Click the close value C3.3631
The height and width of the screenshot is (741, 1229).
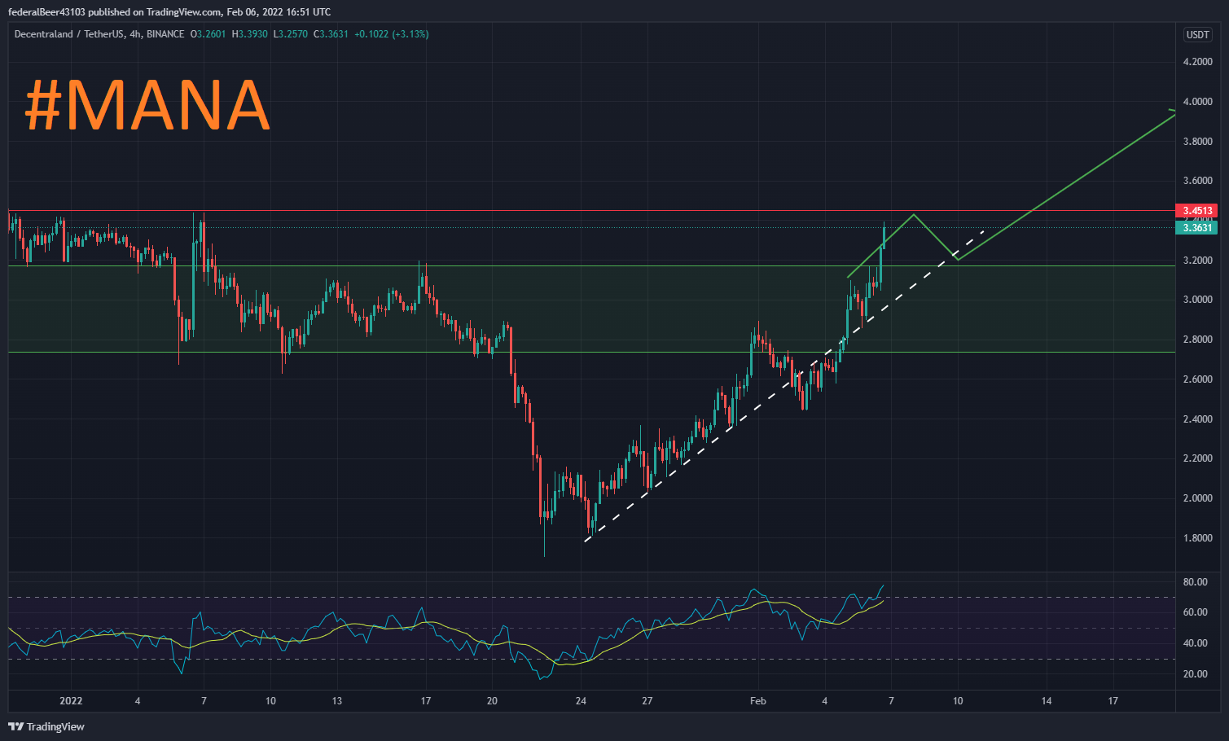click(331, 34)
